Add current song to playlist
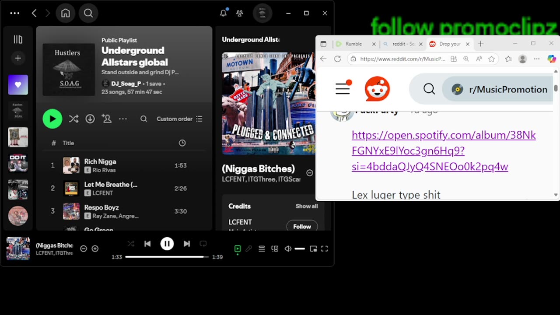This screenshot has width=560, height=315. (x=95, y=248)
